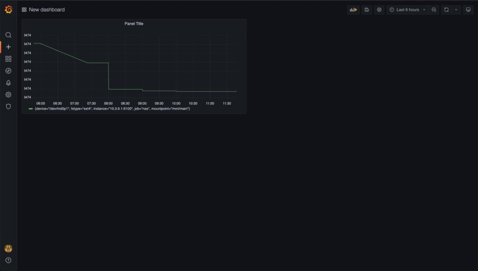Click the 06:00 time axis label
The width and height of the screenshot is (478, 271).
click(x=41, y=104)
